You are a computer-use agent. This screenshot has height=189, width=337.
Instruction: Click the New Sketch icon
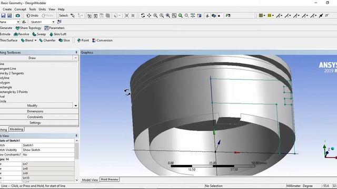(60, 22)
